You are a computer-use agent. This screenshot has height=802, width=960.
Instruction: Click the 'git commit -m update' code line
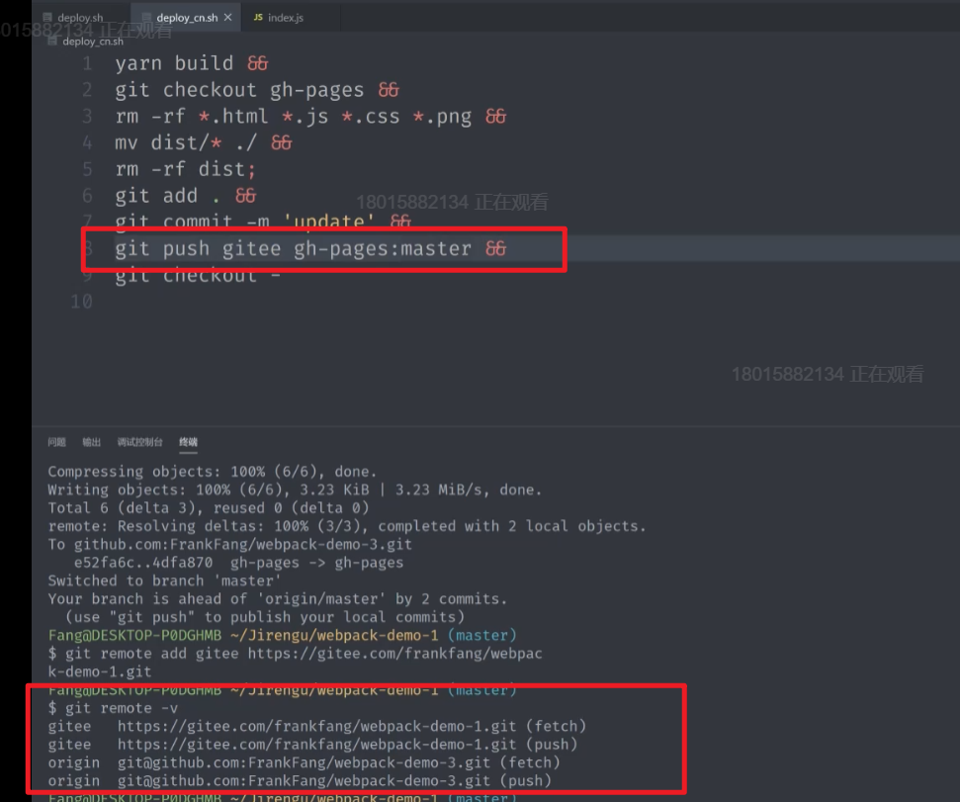pyautogui.click(x=263, y=221)
